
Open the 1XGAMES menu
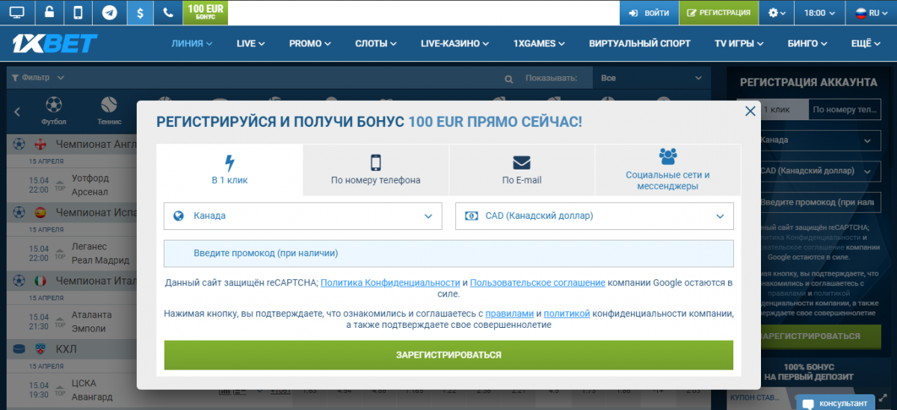[x=540, y=43]
